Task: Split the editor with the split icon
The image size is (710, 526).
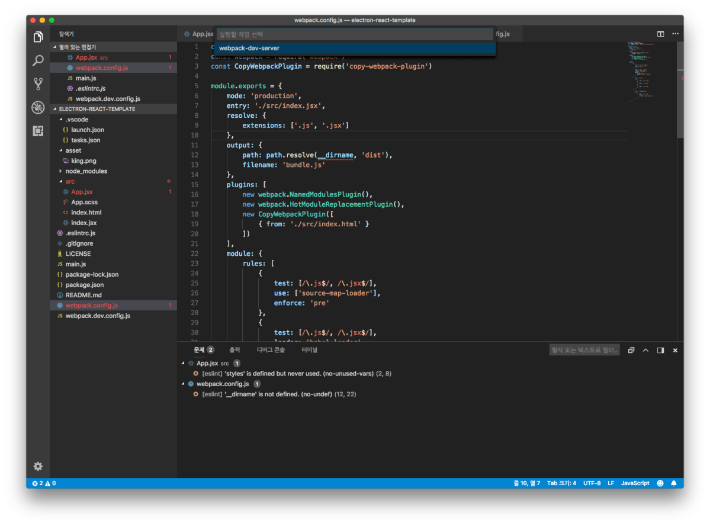Action: tap(661, 34)
